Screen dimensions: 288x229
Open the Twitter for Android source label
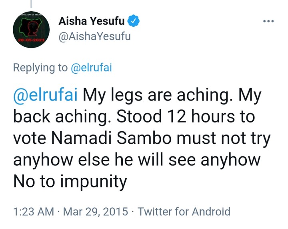[x=184, y=211]
